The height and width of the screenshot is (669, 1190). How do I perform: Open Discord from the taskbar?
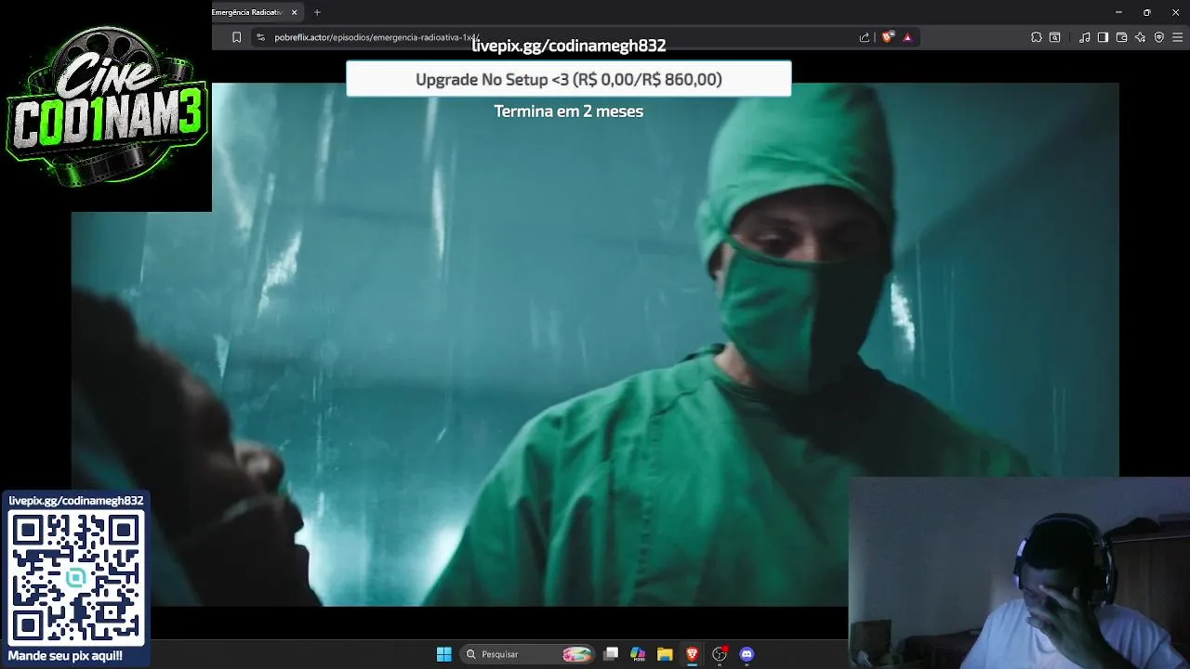pyautogui.click(x=747, y=654)
